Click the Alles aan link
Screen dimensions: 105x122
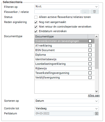94,95
